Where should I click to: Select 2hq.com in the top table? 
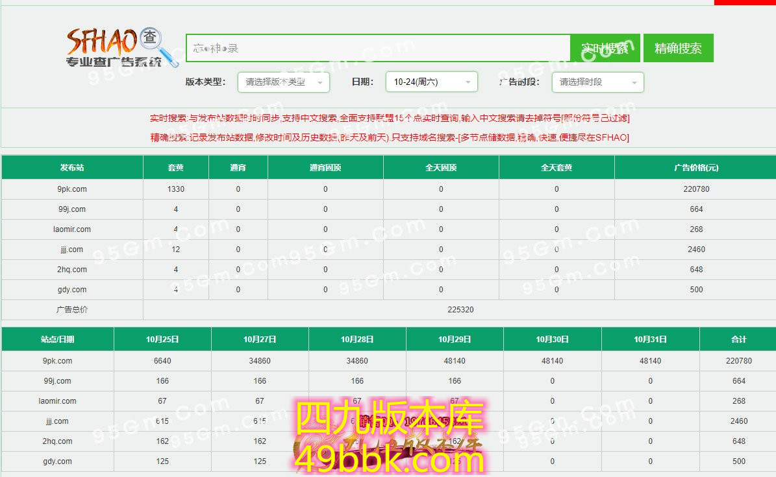click(x=71, y=270)
